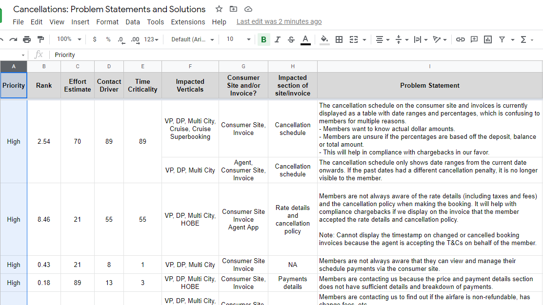Open the borders tool
This screenshot has width=543, height=305.
point(339,39)
